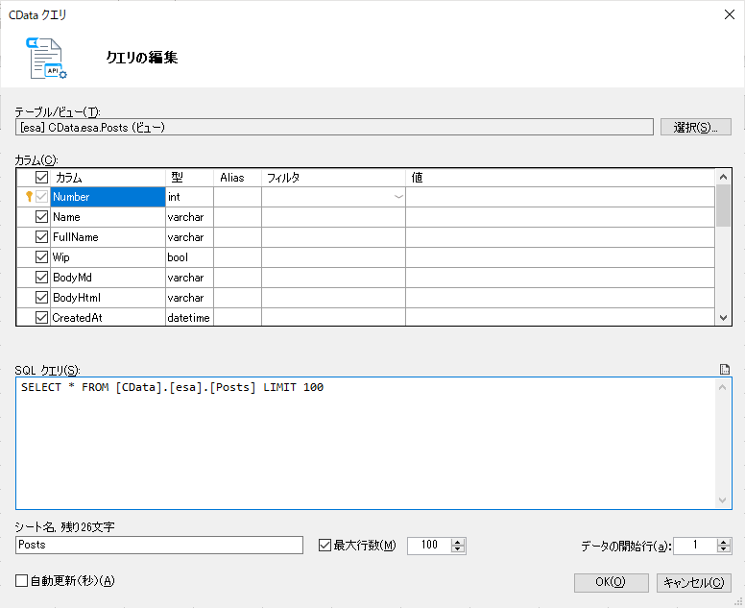Click the フィルタ column header

333,178
